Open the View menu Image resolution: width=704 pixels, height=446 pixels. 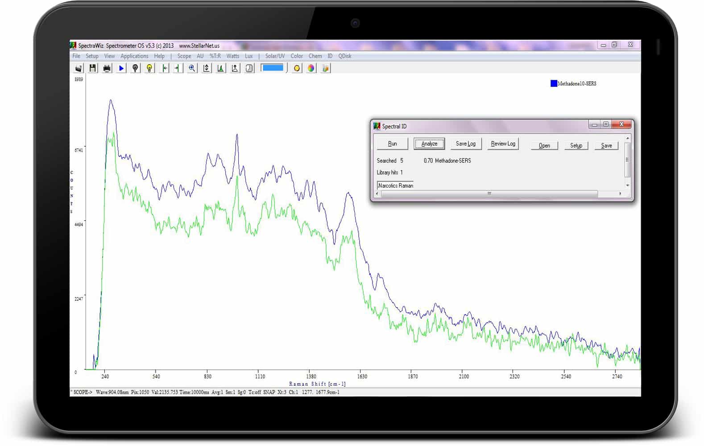click(x=109, y=56)
